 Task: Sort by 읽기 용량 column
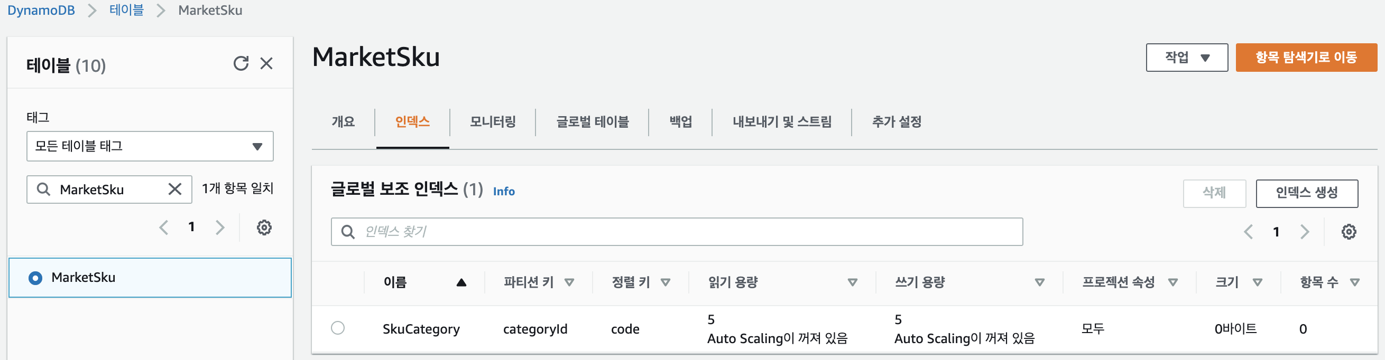(x=852, y=282)
